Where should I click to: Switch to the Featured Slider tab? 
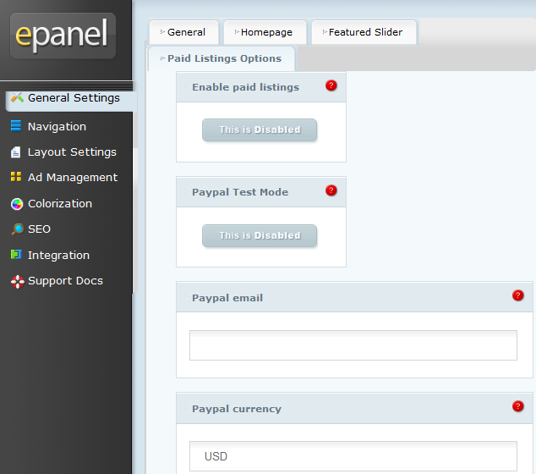[364, 32]
